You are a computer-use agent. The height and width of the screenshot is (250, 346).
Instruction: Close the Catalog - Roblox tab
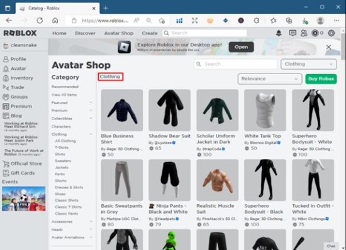tap(94, 8)
